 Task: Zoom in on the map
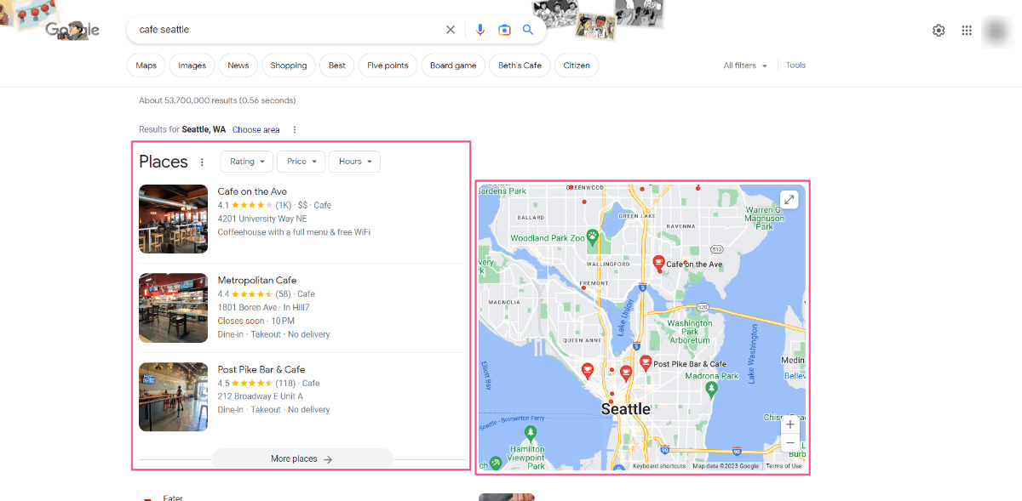click(790, 424)
